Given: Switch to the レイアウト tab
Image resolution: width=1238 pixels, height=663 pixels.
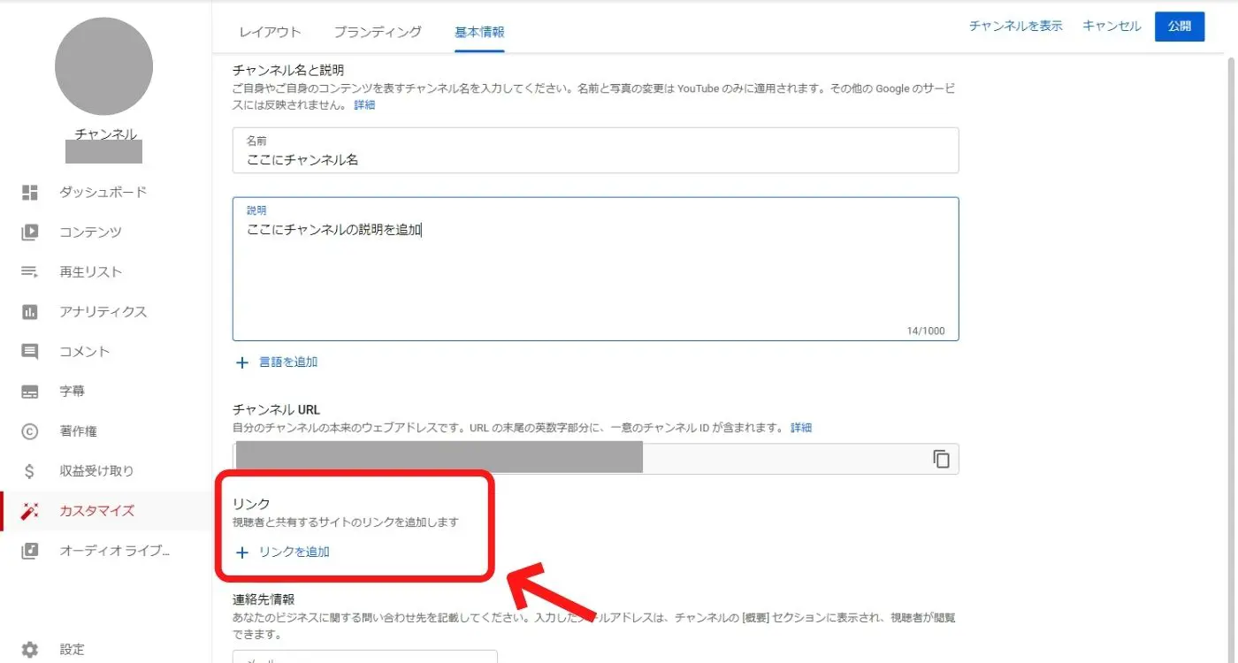Looking at the screenshot, I should [270, 32].
